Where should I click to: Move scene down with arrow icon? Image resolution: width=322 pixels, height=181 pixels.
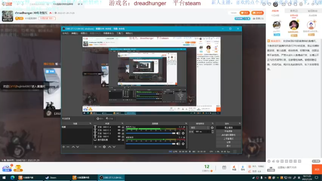pyautogui.click(x=78, y=147)
